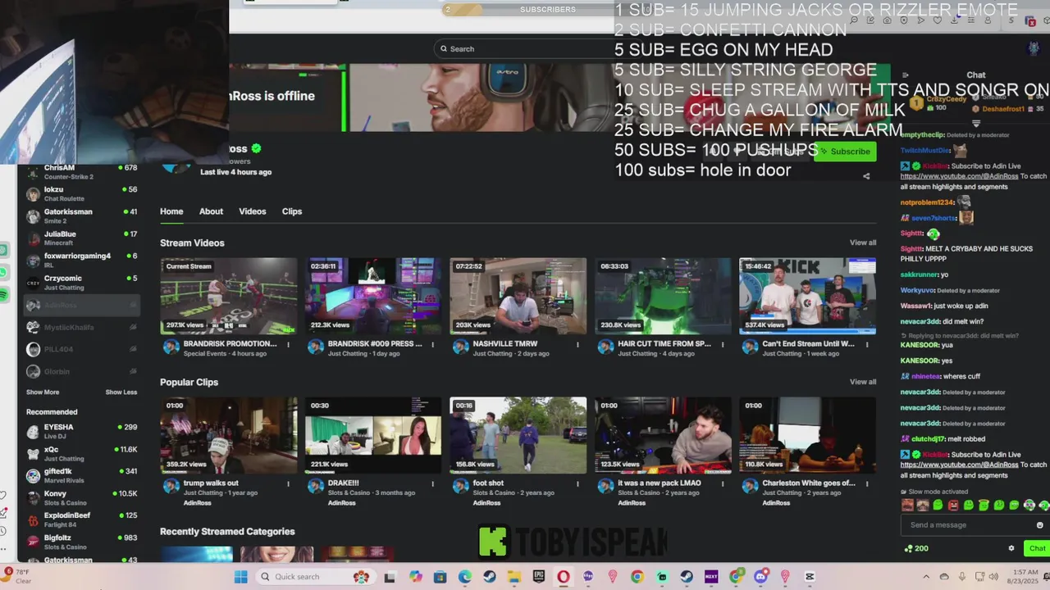Click the Subscribe button

coord(845,152)
